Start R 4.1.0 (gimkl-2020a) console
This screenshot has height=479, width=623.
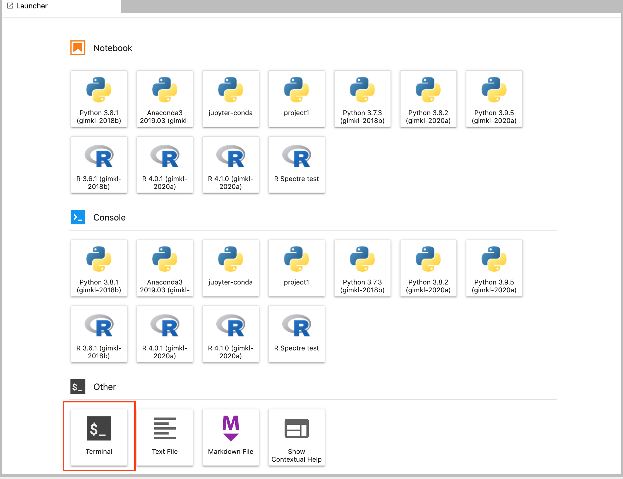pyautogui.click(x=230, y=334)
